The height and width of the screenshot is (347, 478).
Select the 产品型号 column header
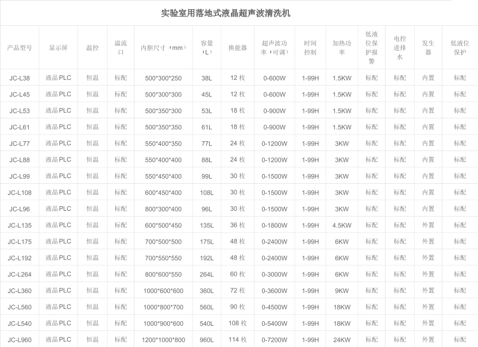(x=20, y=48)
